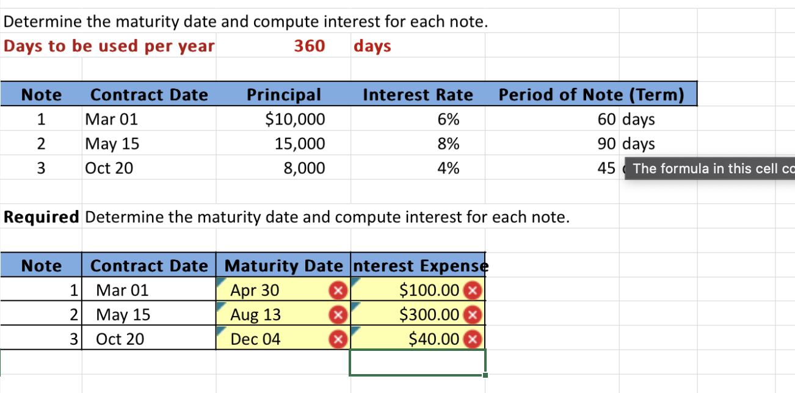Click the error icon next to $100.00
Screen dimensions: 795x393
click(x=473, y=290)
